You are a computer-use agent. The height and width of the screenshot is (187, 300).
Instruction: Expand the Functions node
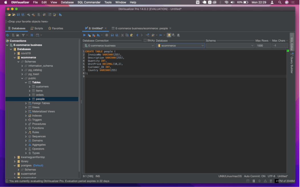[x=26, y=128]
